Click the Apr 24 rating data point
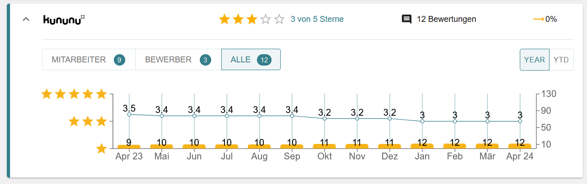 520,122
